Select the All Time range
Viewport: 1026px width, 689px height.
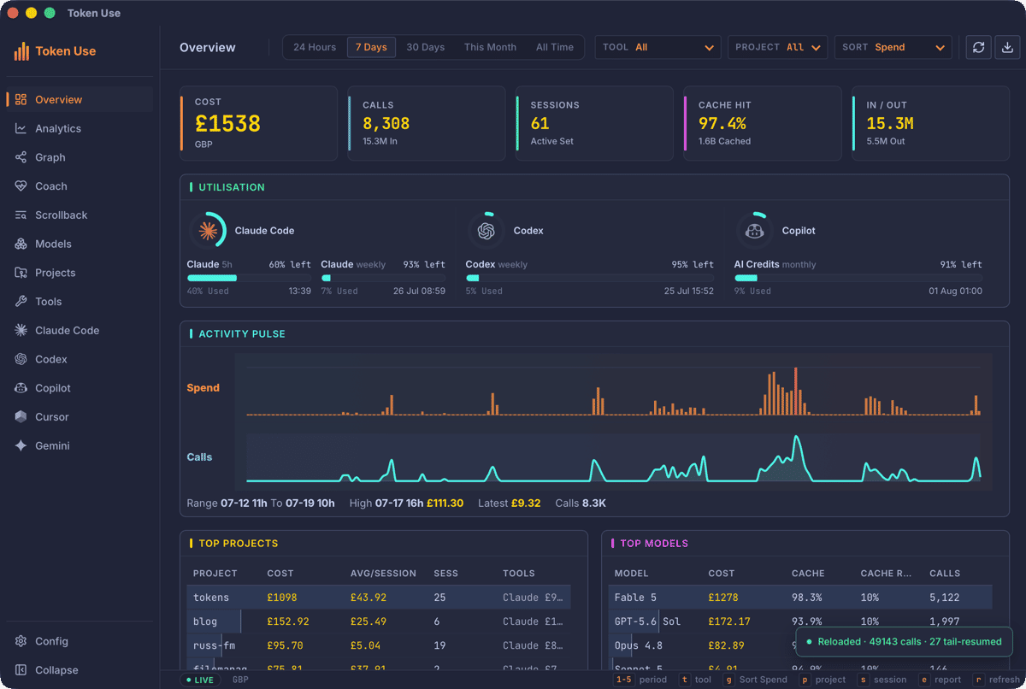555,47
